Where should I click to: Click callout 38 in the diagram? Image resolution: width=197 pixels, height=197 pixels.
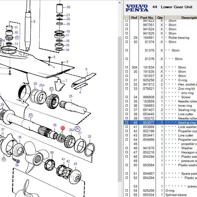[x=20, y=137]
